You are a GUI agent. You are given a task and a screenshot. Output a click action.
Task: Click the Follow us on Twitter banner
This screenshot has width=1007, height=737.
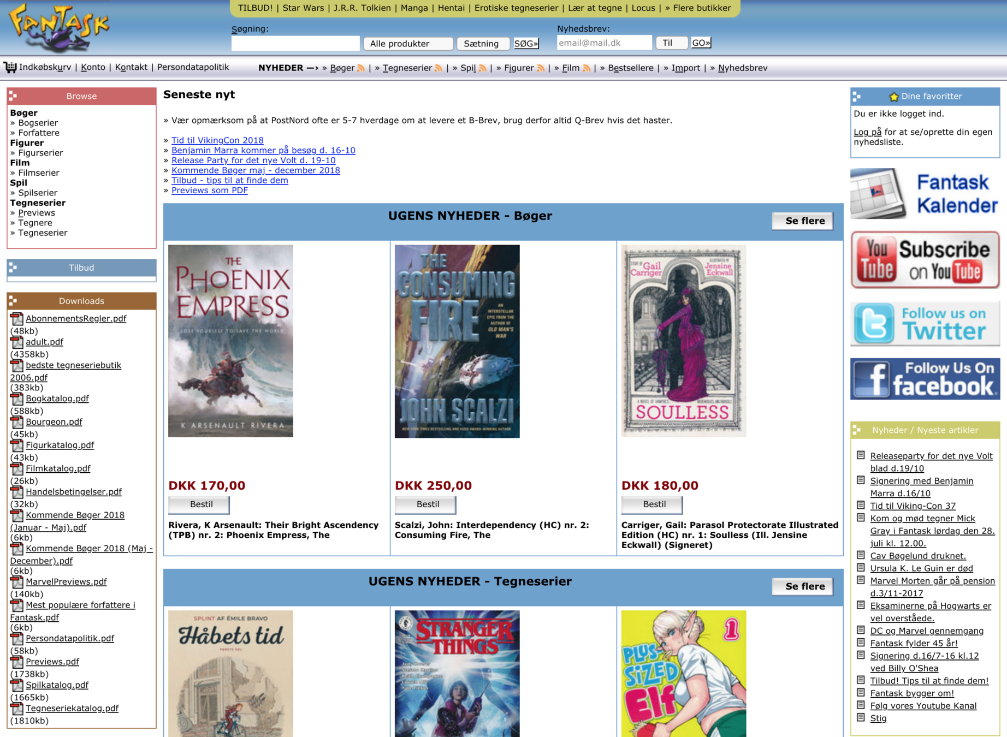coord(925,323)
